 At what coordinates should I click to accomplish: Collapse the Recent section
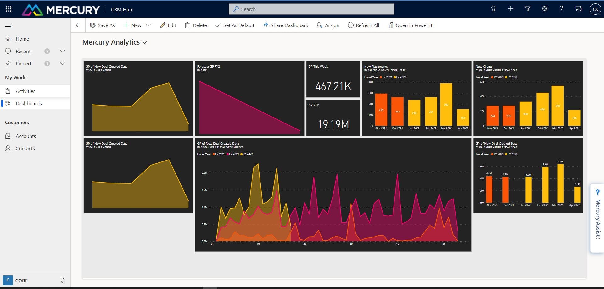pyautogui.click(x=63, y=51)
